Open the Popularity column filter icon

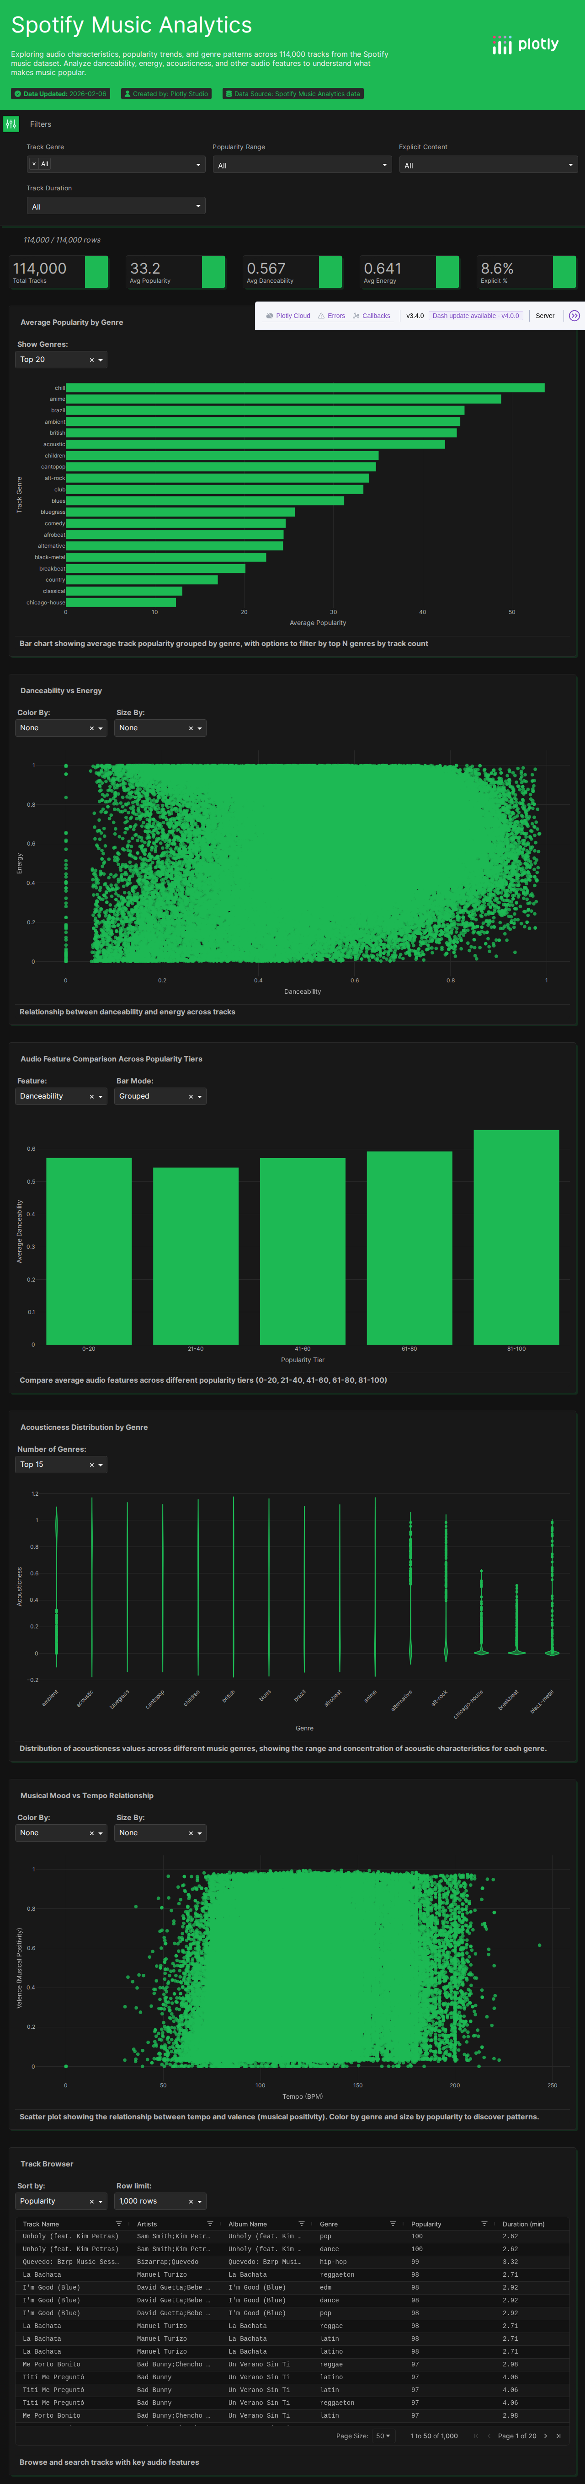[484, 2224]
